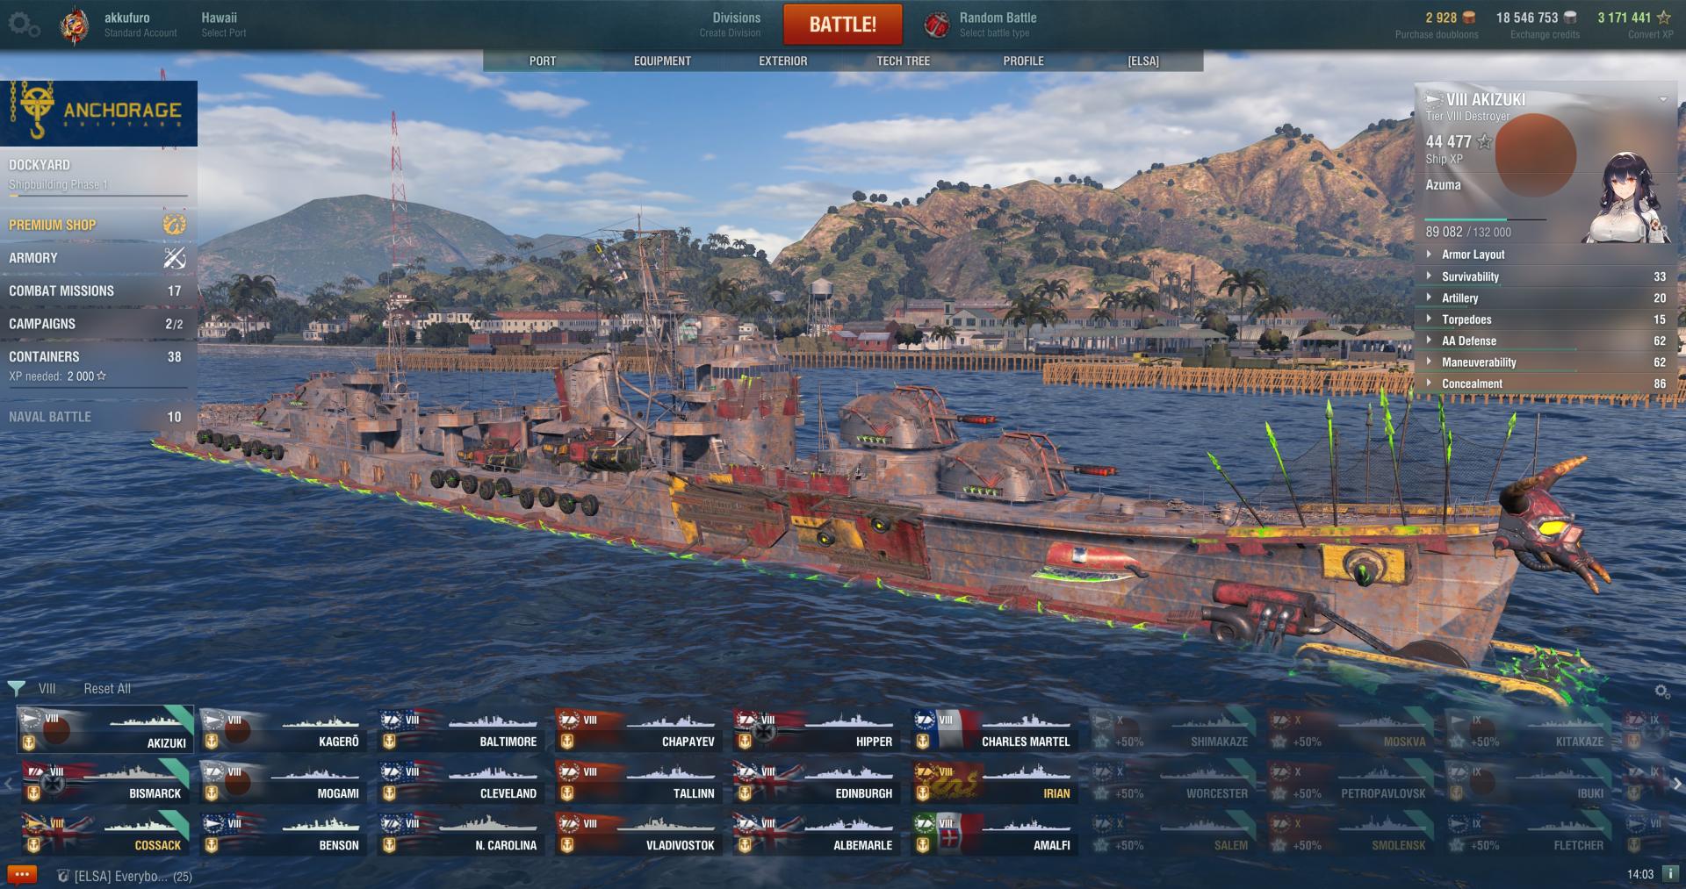
Task: Open the Premium Shop icon
Action: tap(175, 225)
